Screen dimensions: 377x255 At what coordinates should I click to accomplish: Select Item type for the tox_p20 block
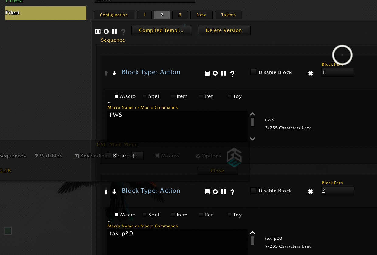tap(173, 215)
